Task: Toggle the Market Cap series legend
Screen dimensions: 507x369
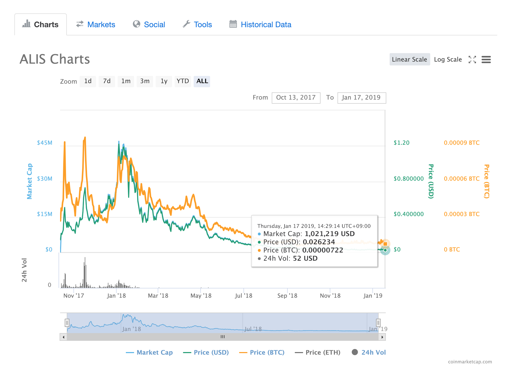Action: [x=154, y=352]
